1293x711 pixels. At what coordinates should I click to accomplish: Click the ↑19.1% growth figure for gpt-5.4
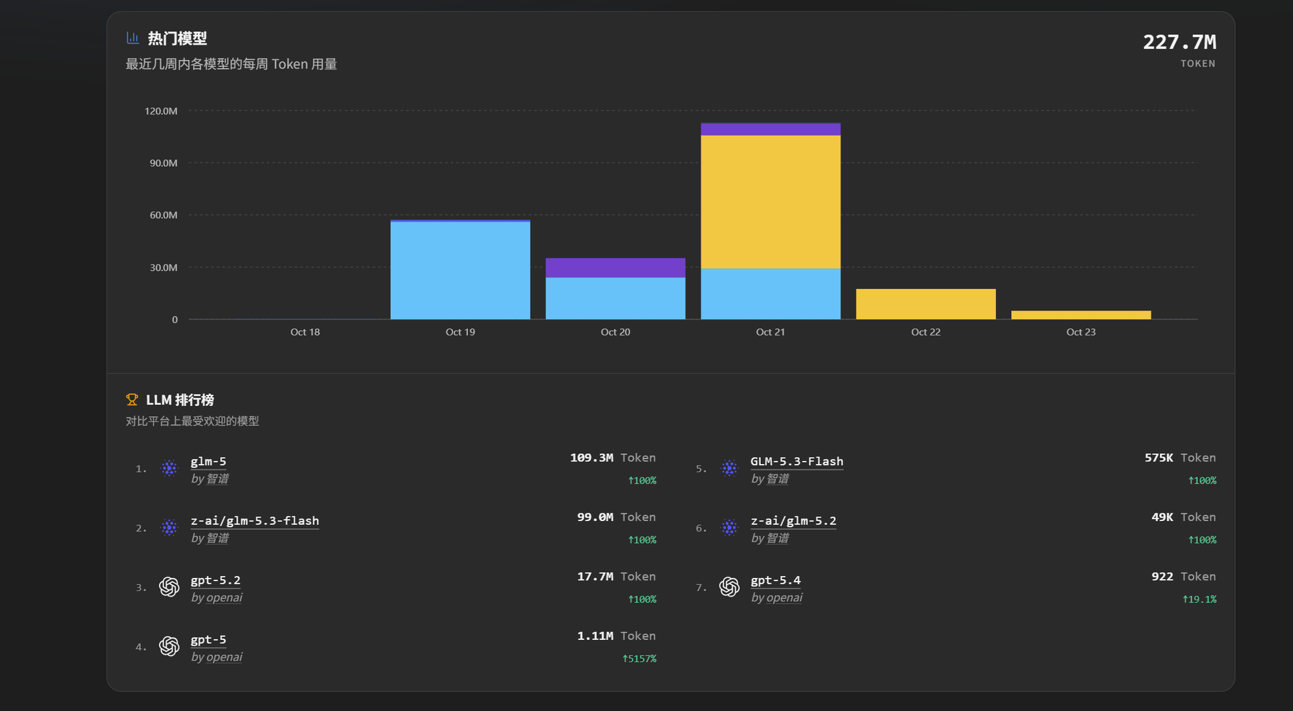pyautogui.click(x=1199, y=599)
